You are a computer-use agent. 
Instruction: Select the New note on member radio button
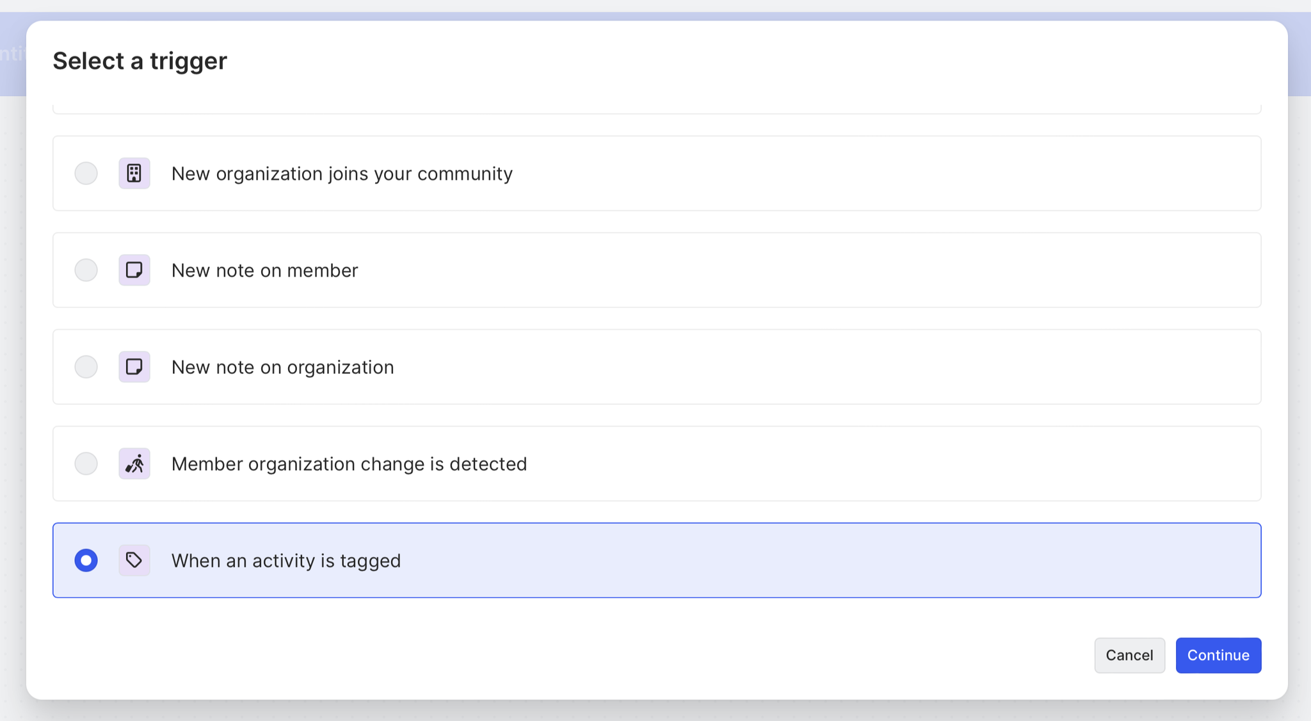coord(86,270)
